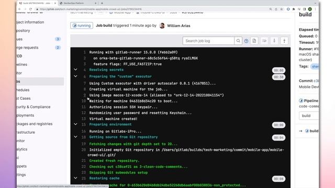Screen dimensions: 335x188
Task: Open 'Pipelines' in the left sidebar
Action: (x=21, y=65)
